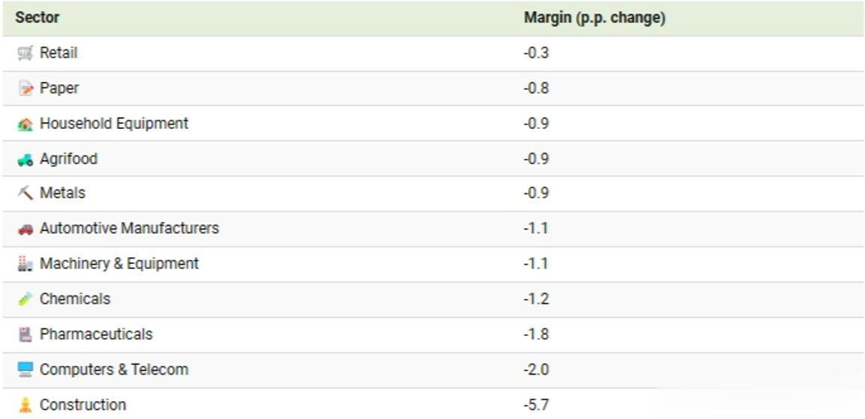
Task: Select the Computers & Telecom label
Action: (114, 370)
